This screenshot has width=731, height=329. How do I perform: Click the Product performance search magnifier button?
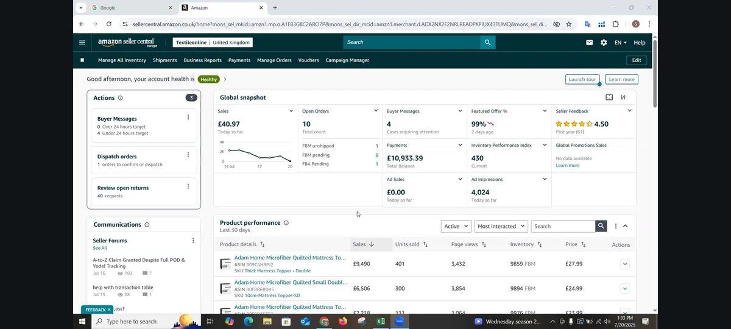coord(601,226)
